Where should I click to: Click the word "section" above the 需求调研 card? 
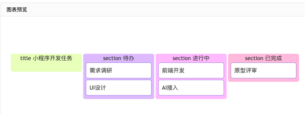(112, 58)
